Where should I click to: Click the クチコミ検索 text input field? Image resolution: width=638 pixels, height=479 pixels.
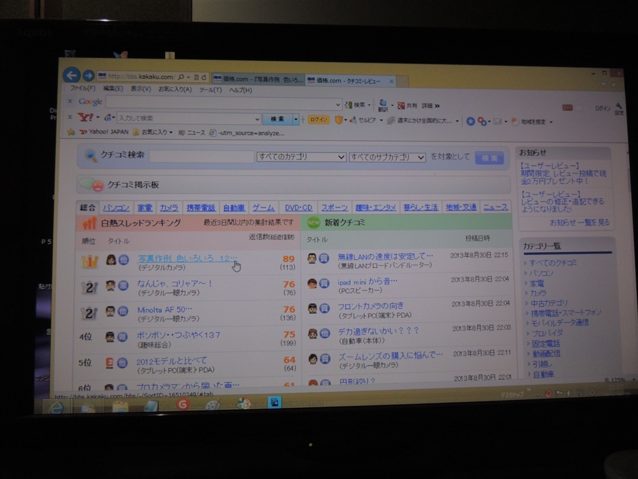[201, 157]
